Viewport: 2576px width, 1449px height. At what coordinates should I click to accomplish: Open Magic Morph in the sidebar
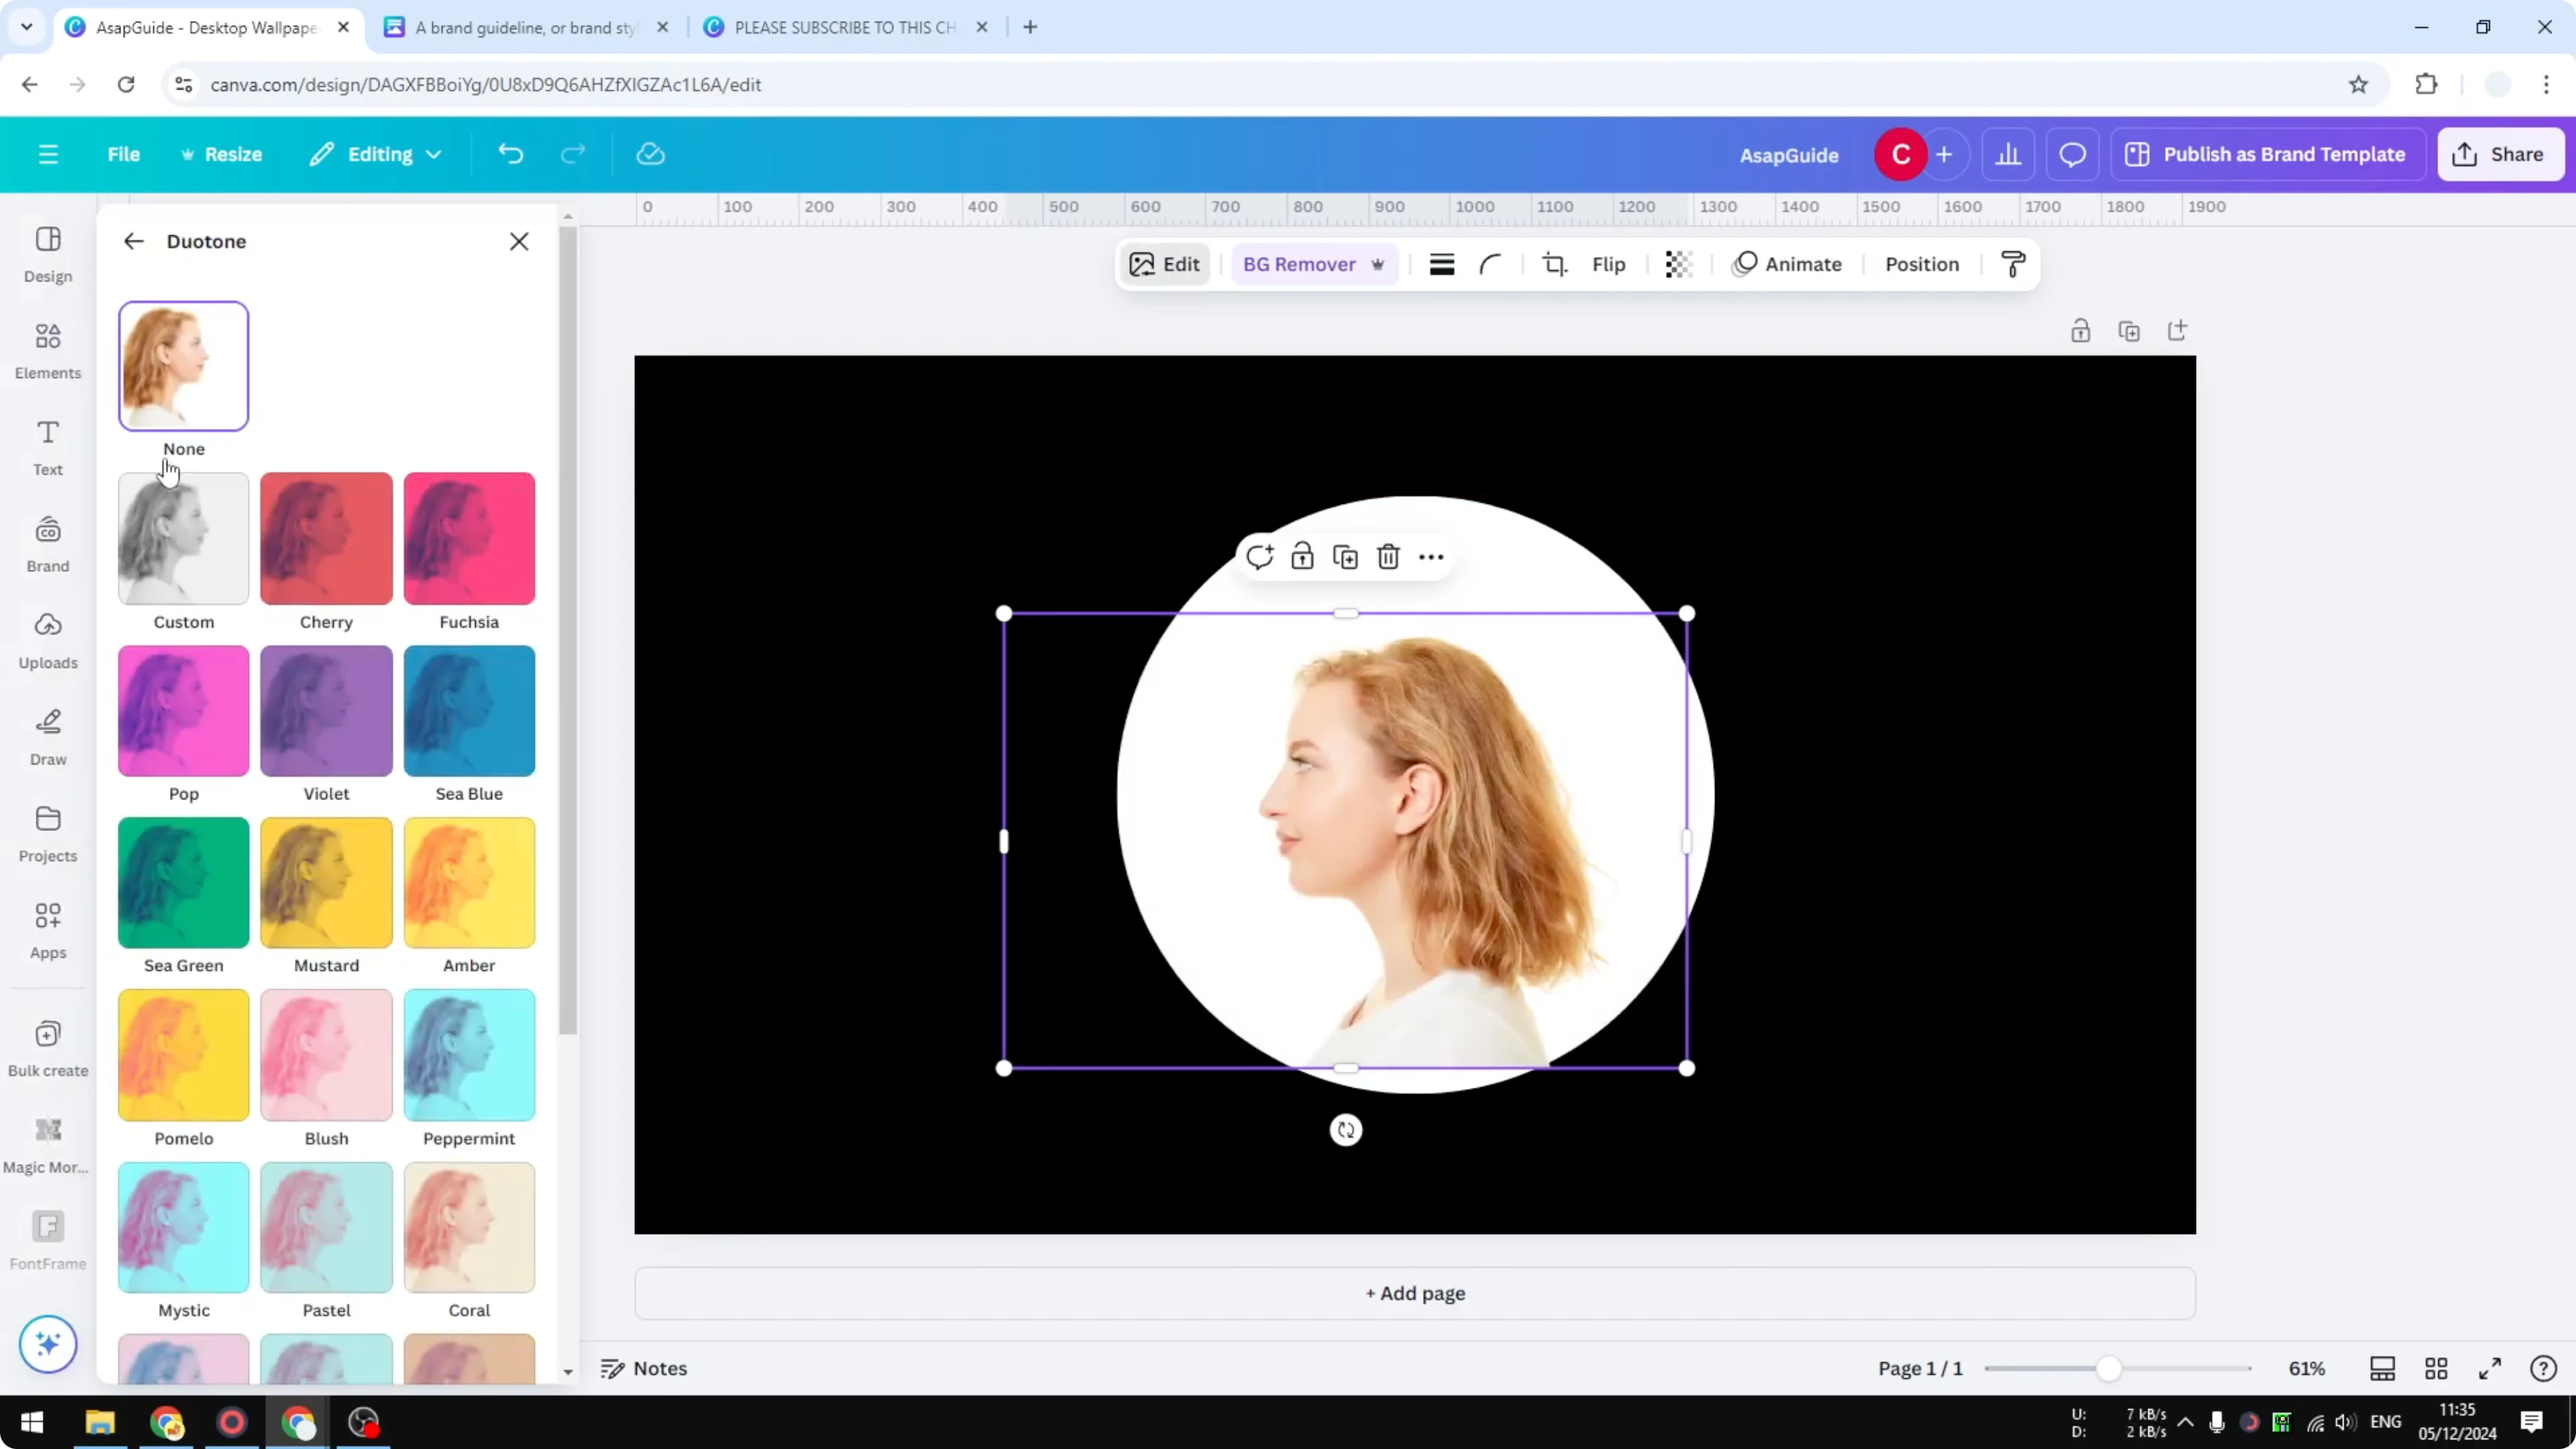point(47,1140)
